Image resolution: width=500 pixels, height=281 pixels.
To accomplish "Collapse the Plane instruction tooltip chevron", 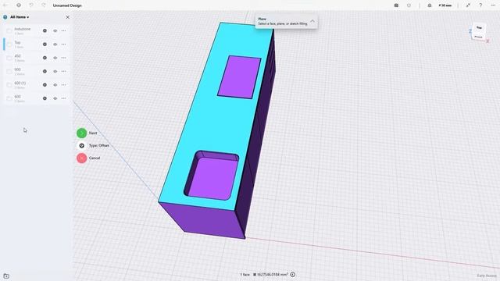I will (312, 21).
